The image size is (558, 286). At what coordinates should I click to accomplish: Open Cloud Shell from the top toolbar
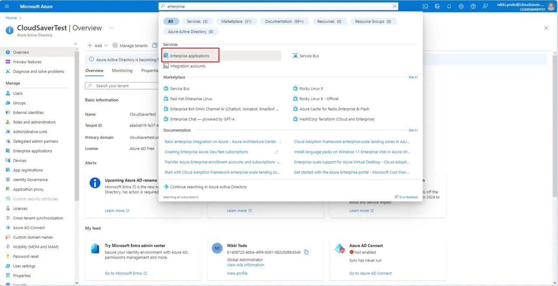coord(425,6)
